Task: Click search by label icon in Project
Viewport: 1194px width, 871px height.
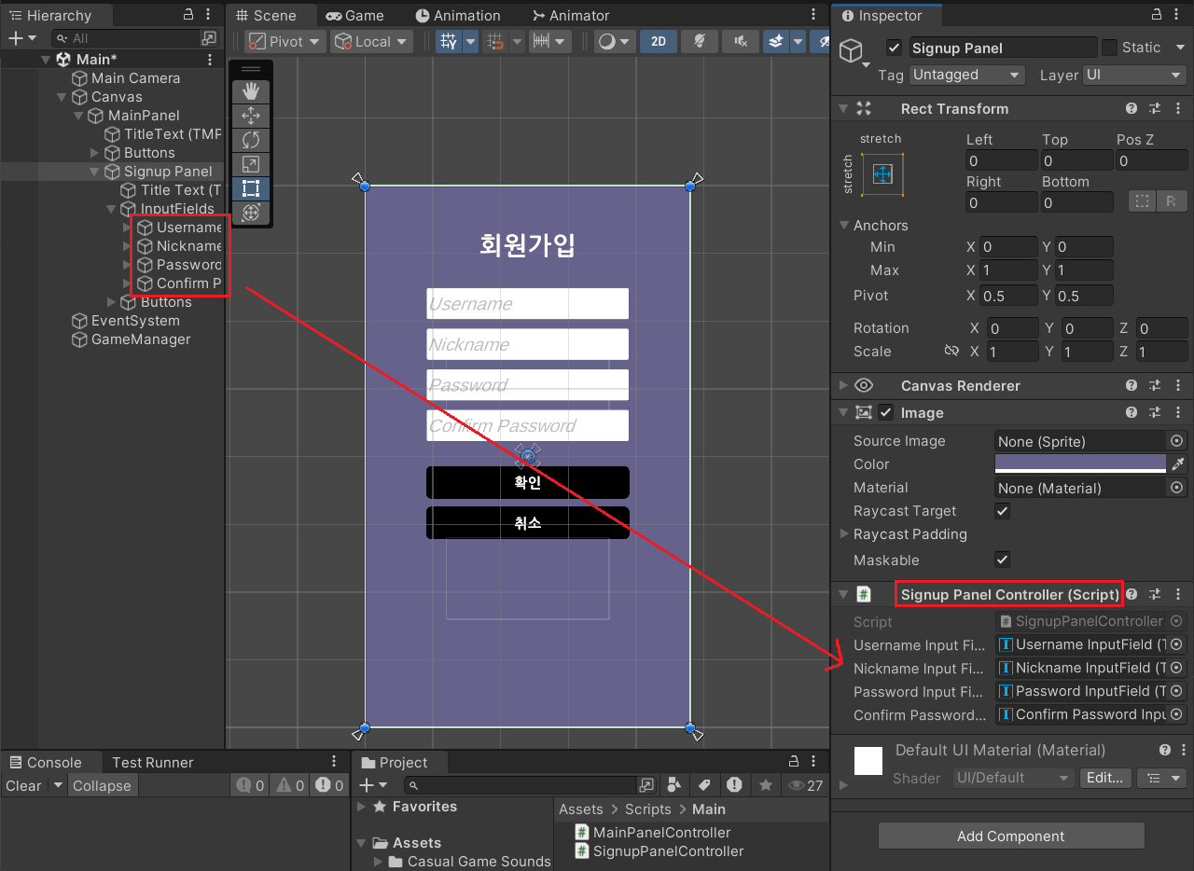Action: tap(705, 785)
